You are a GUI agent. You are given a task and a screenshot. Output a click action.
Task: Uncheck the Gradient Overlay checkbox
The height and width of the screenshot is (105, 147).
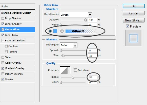pyautogui.click(x=3, y=68)
